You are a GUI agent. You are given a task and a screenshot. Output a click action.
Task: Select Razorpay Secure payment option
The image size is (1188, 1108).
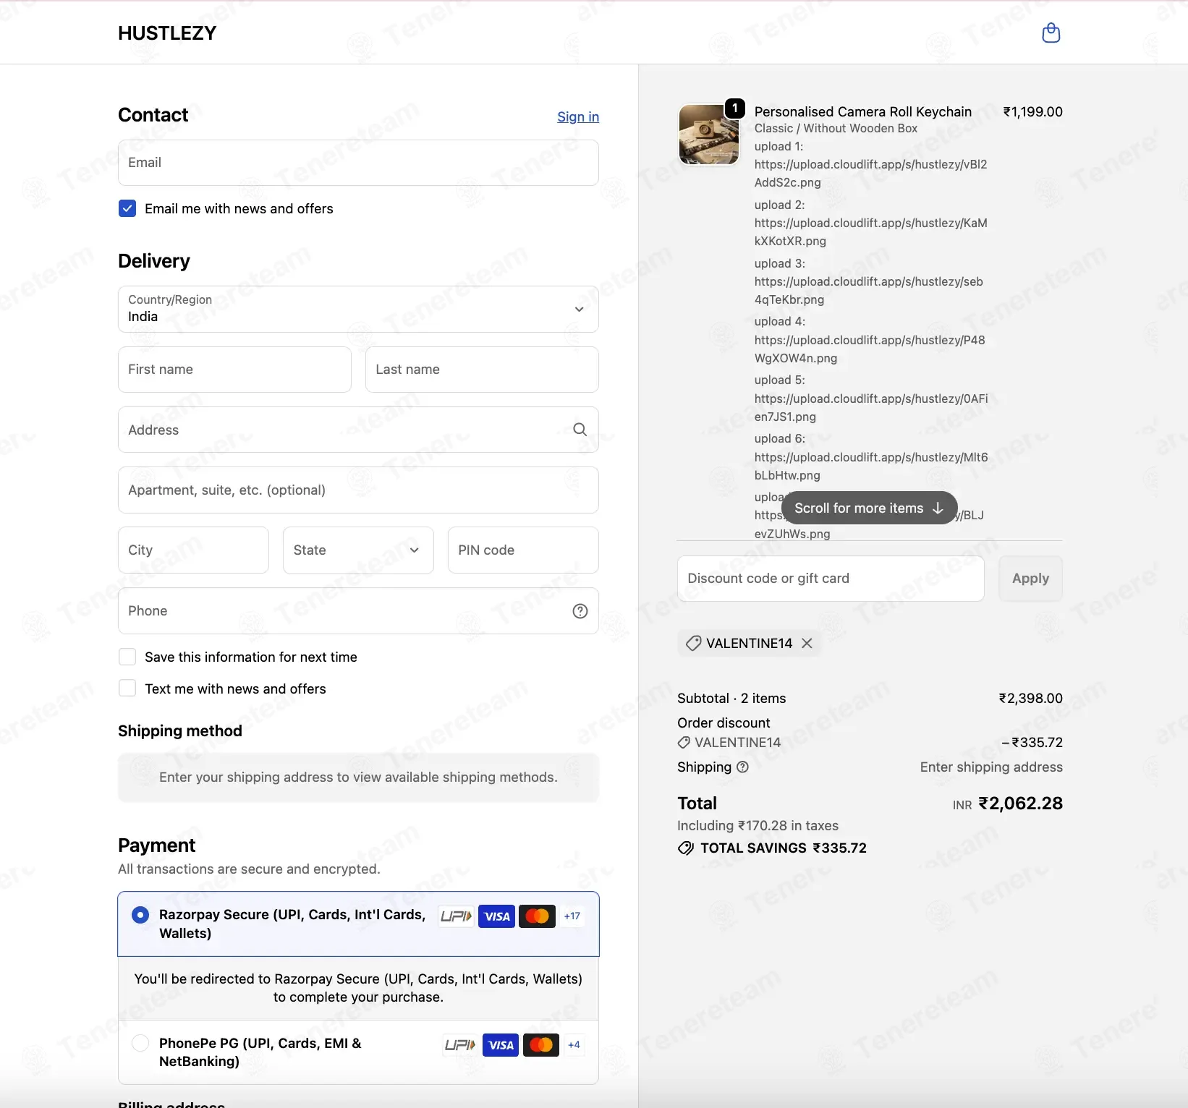[140, 915]
